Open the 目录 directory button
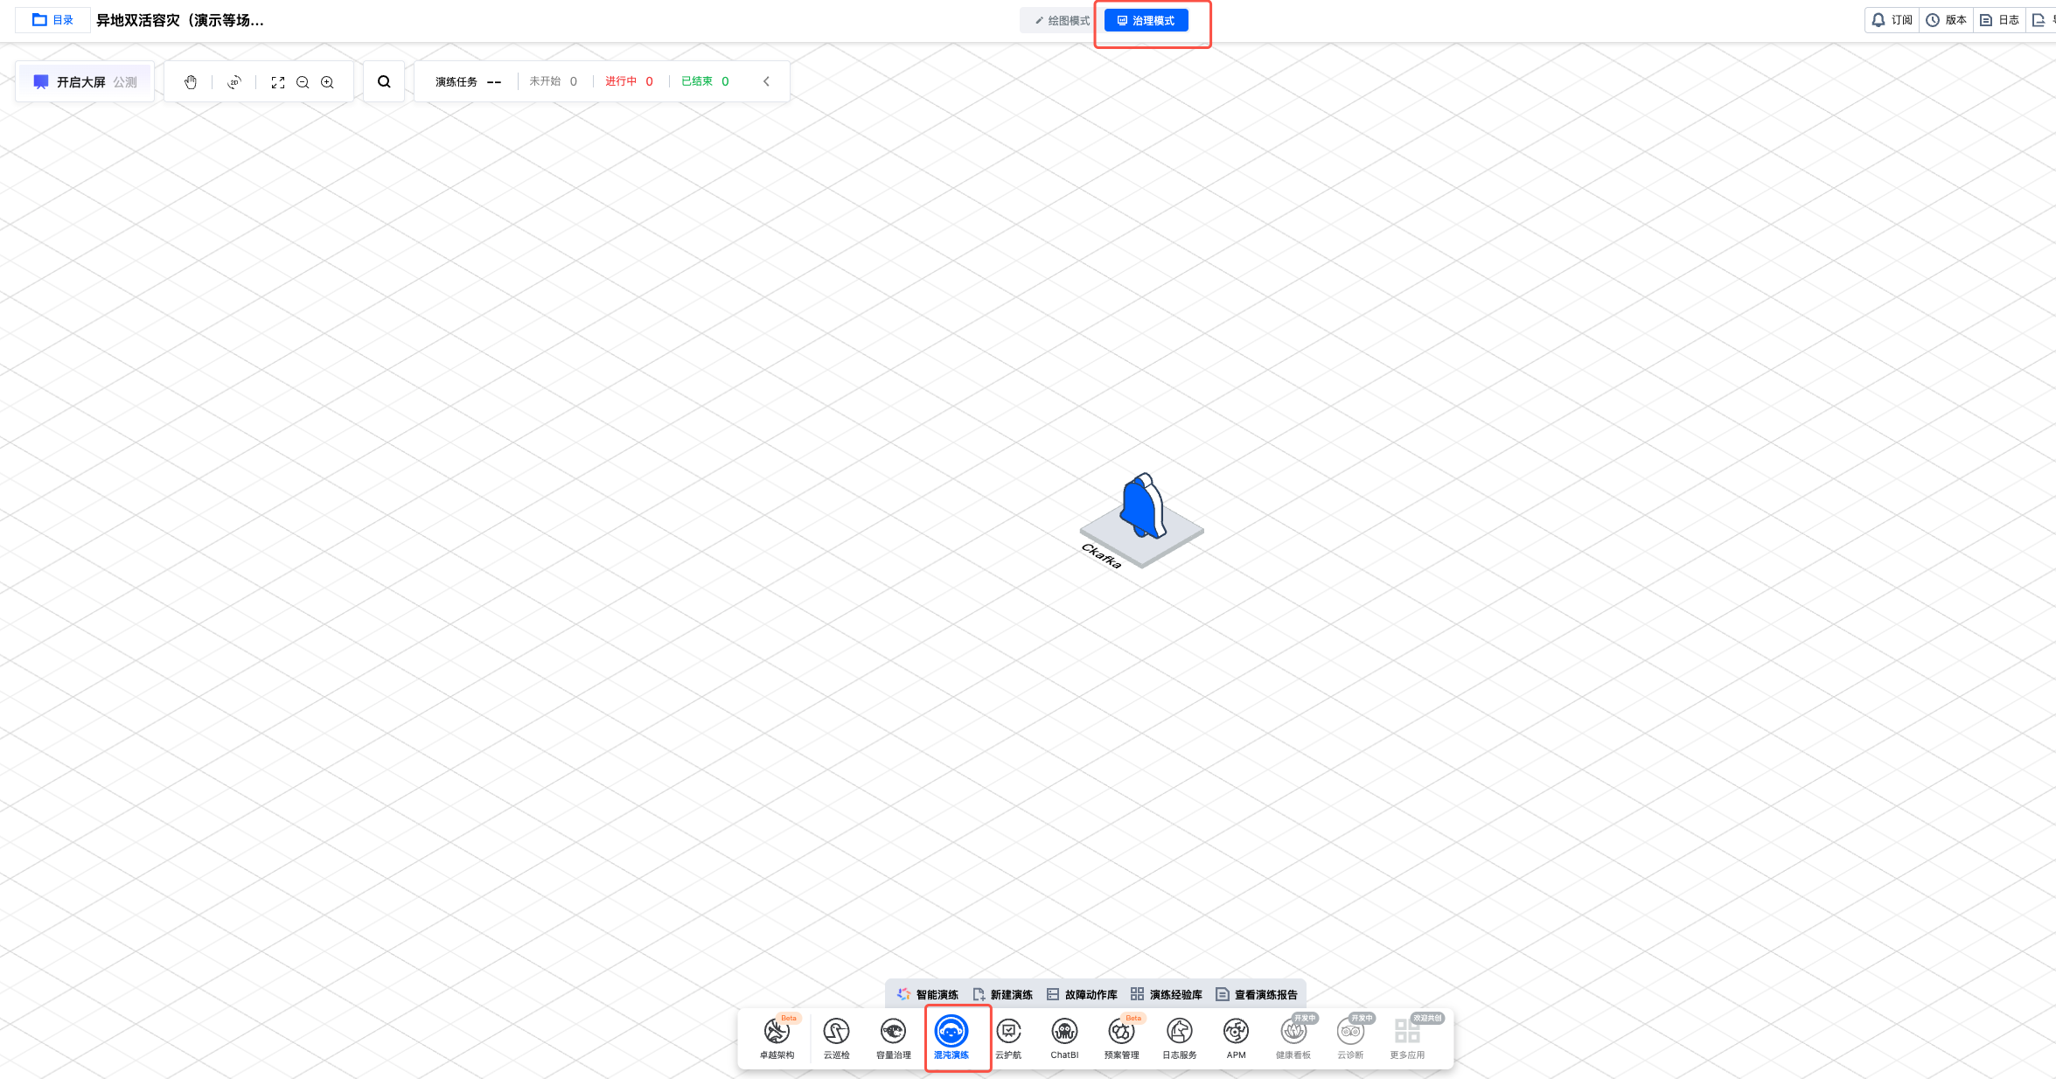 click(x=52, y=20)
